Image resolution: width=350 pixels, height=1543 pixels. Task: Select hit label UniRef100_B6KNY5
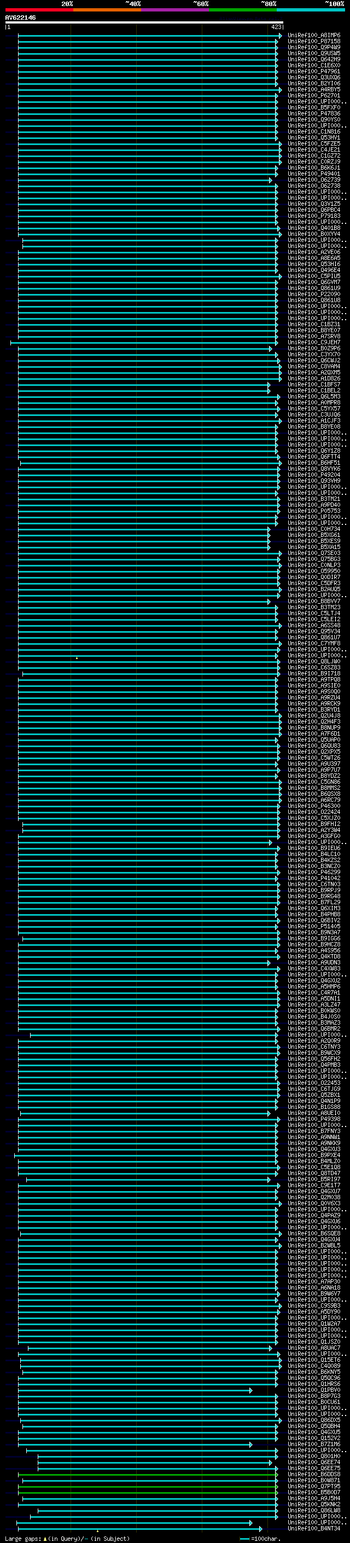pos(314,1372)
